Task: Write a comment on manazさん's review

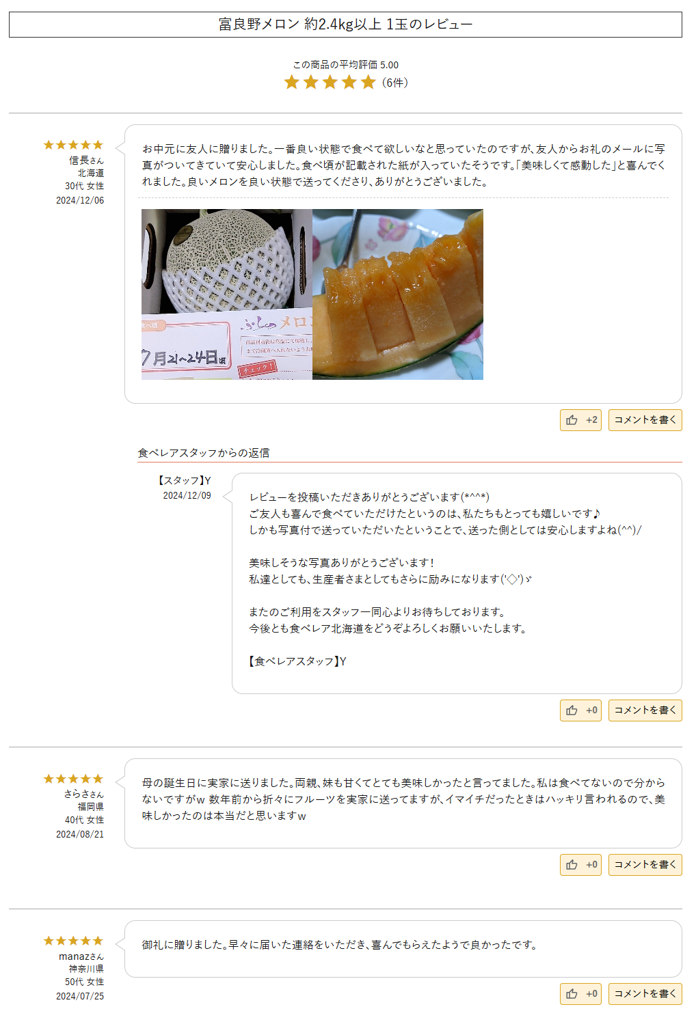Action: 645,994
